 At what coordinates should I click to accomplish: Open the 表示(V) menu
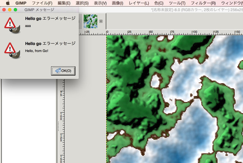pos(100,3)
